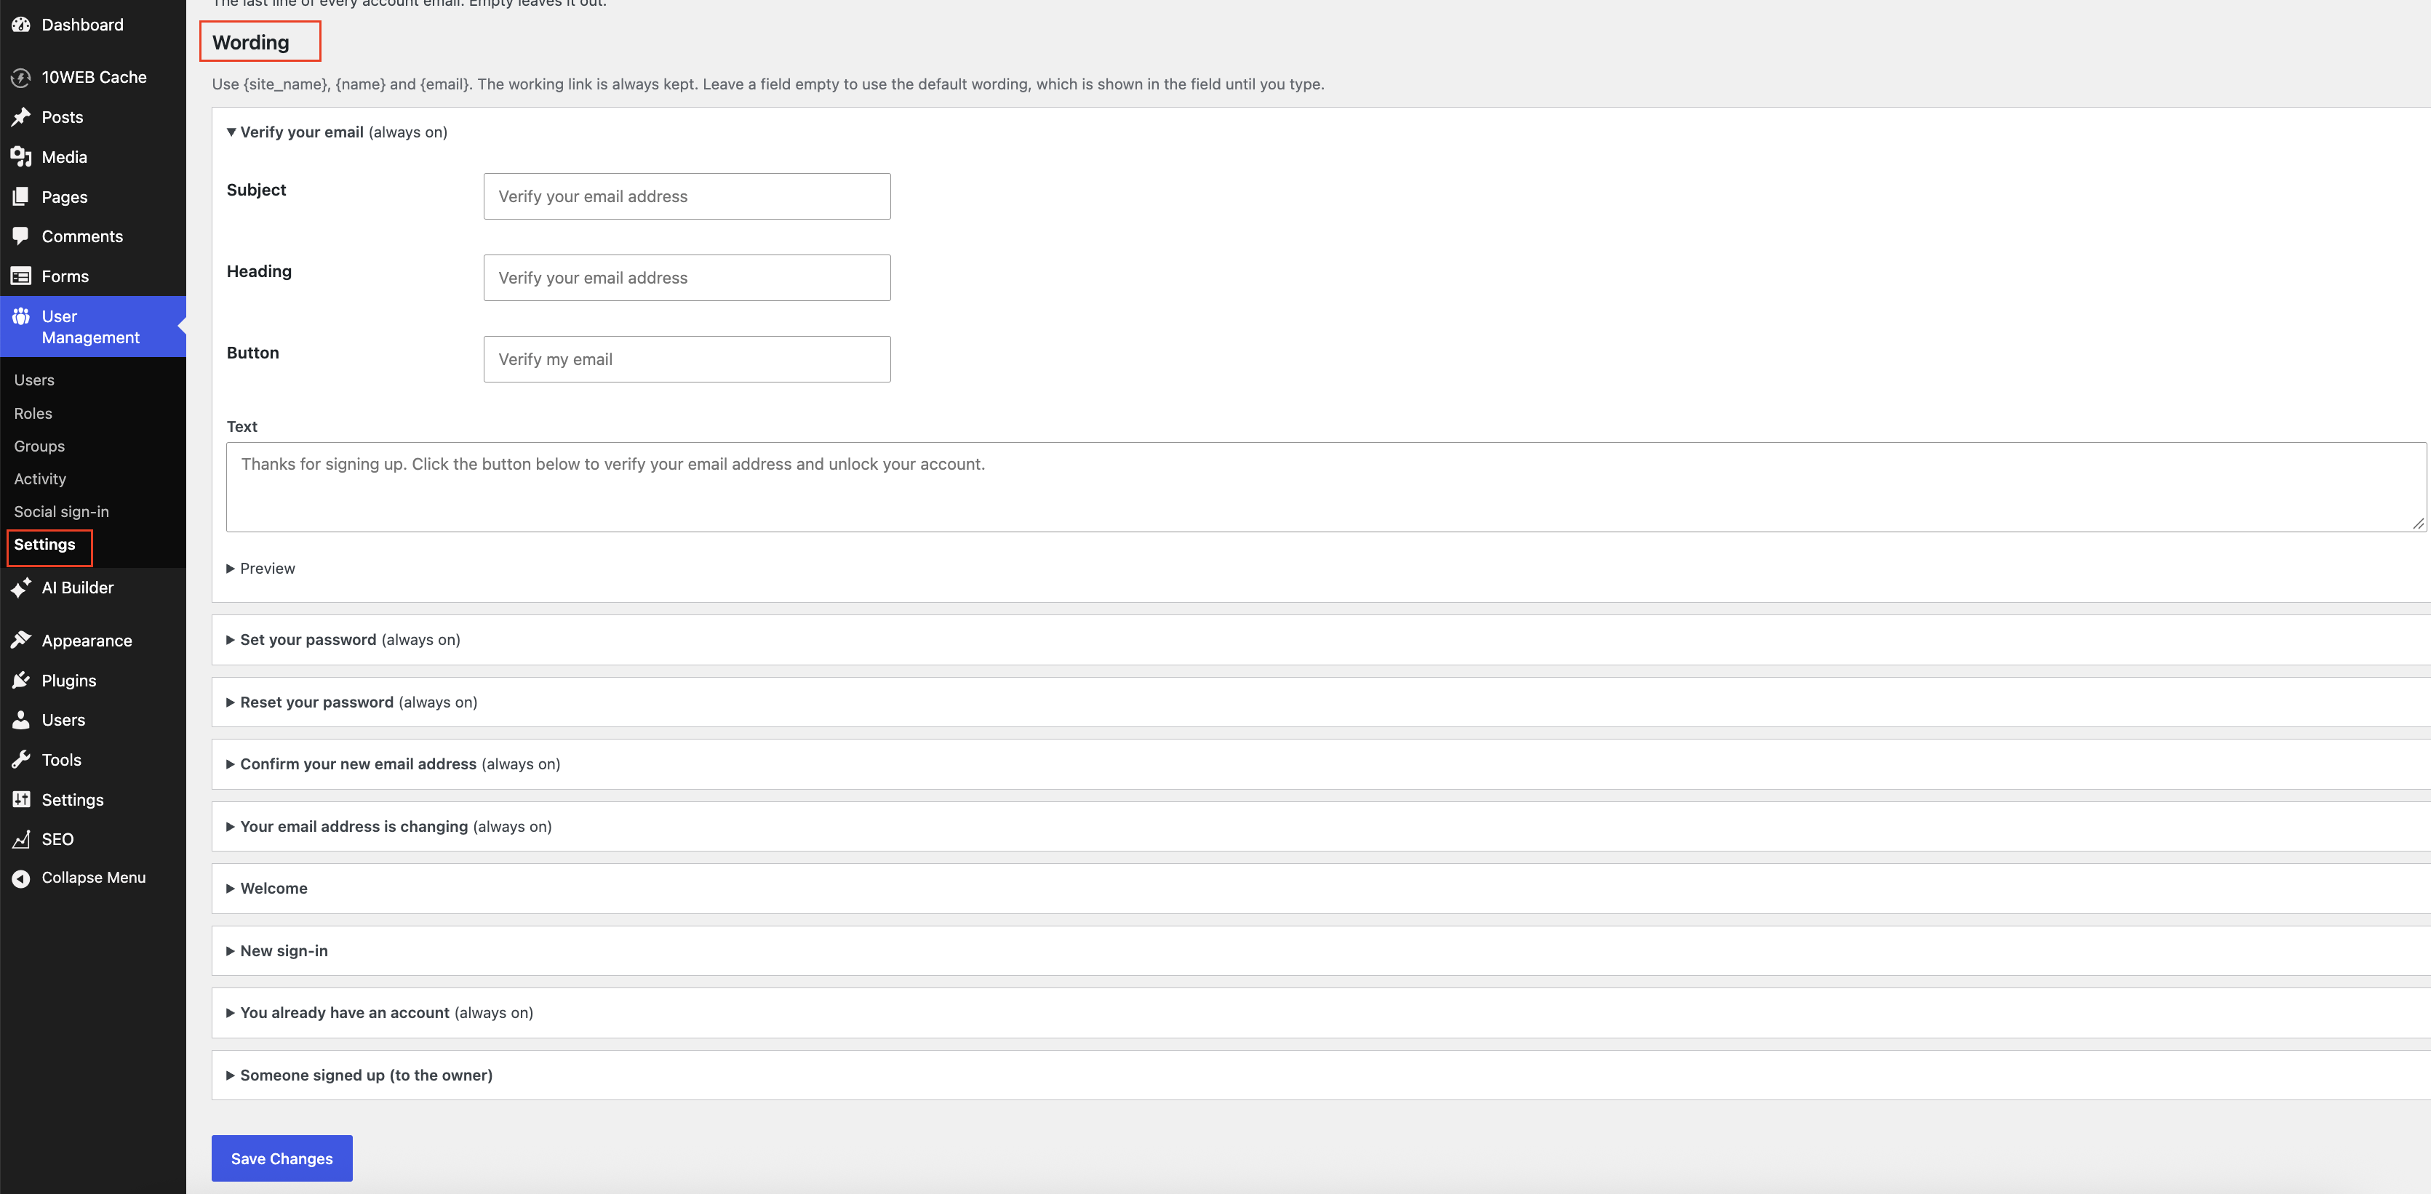Open the Plugins menu label
The width and height of the screenshot is (2431, 1194).
click(69, 680)
